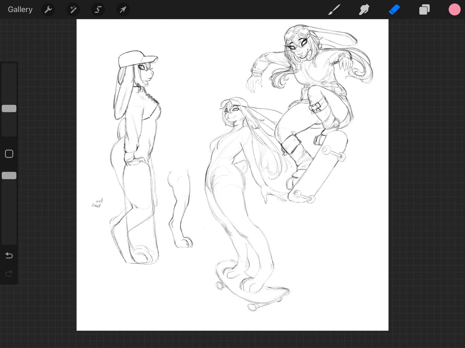
Task: Select the Eraser tool
Action: (x=394, y=10)
